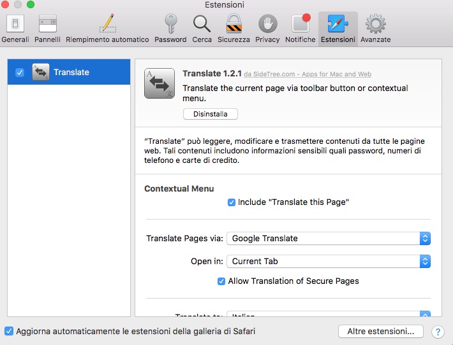Screen dimensions: 453x345
Task: Click the large Translate extension icon
Action: tap(160, 83)
